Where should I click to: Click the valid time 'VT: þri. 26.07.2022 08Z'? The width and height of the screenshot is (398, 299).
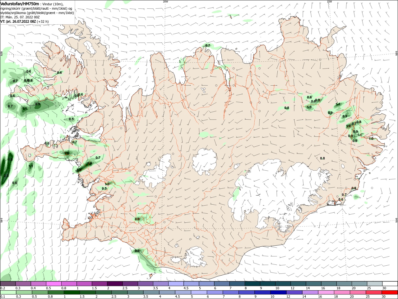click(18, 22)
